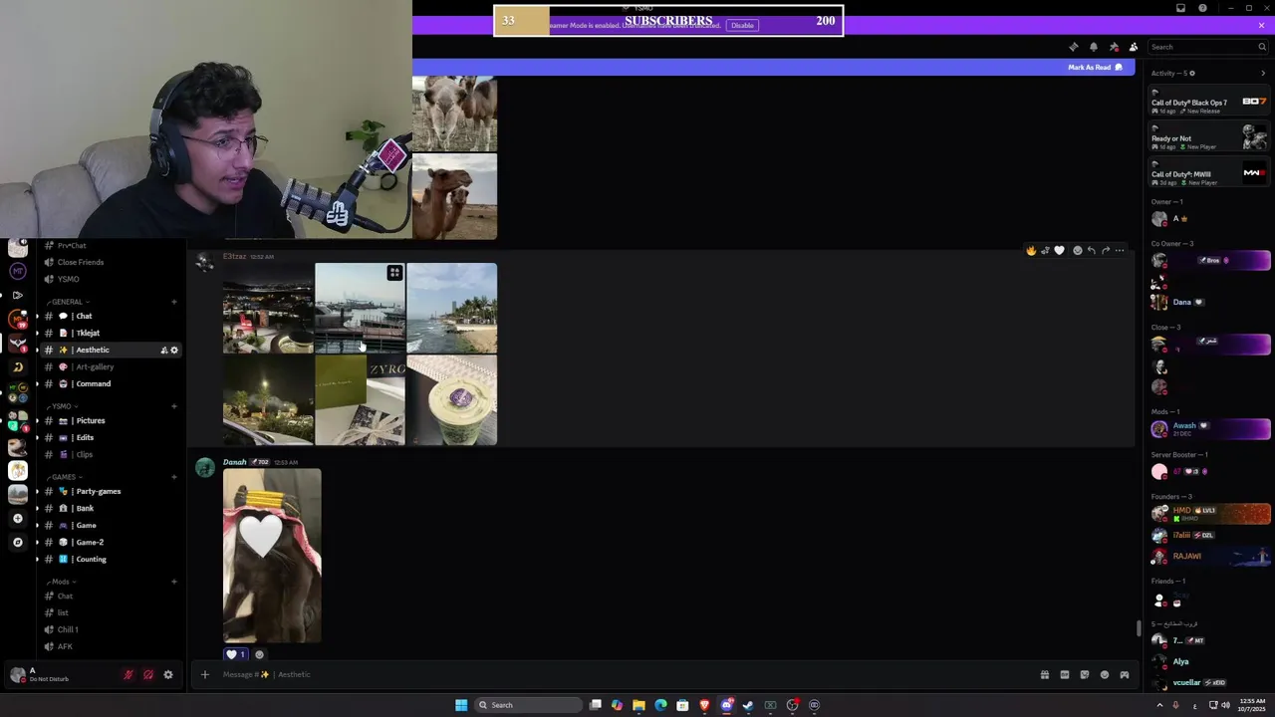Open emoji picker in message bar
This screenshot has width=1275, height=717.
1104,674
